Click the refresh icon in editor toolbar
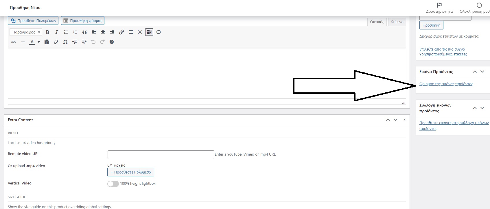This screenshot has height=209, width=490. coord(159,32)
